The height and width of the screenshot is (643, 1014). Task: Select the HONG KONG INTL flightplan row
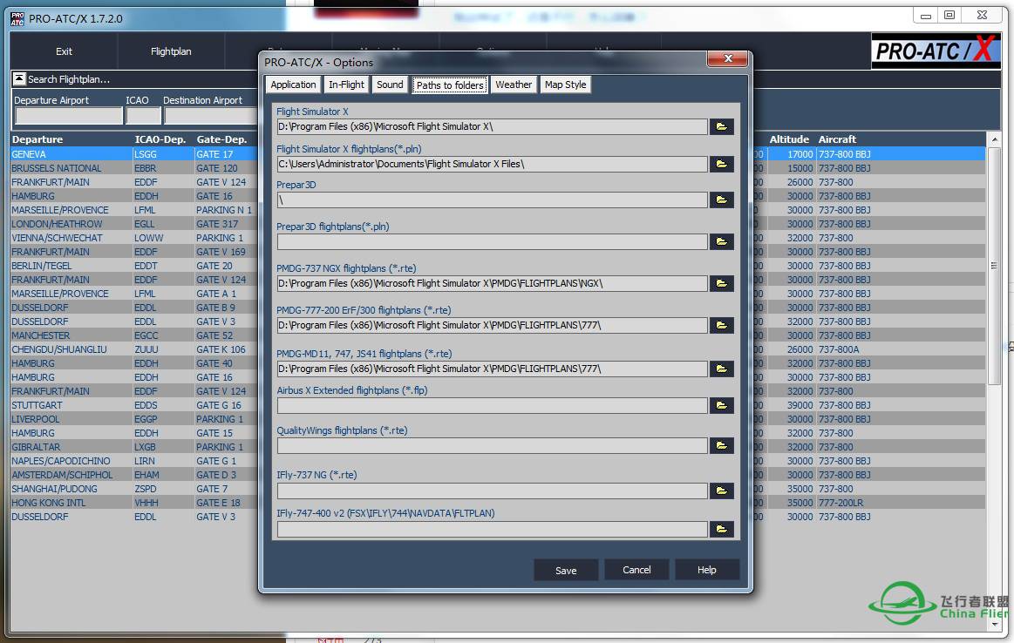coord(134,503)
